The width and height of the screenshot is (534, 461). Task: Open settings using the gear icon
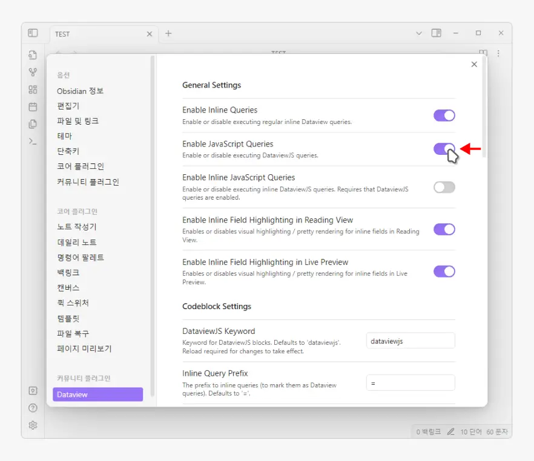coord(33,425)
